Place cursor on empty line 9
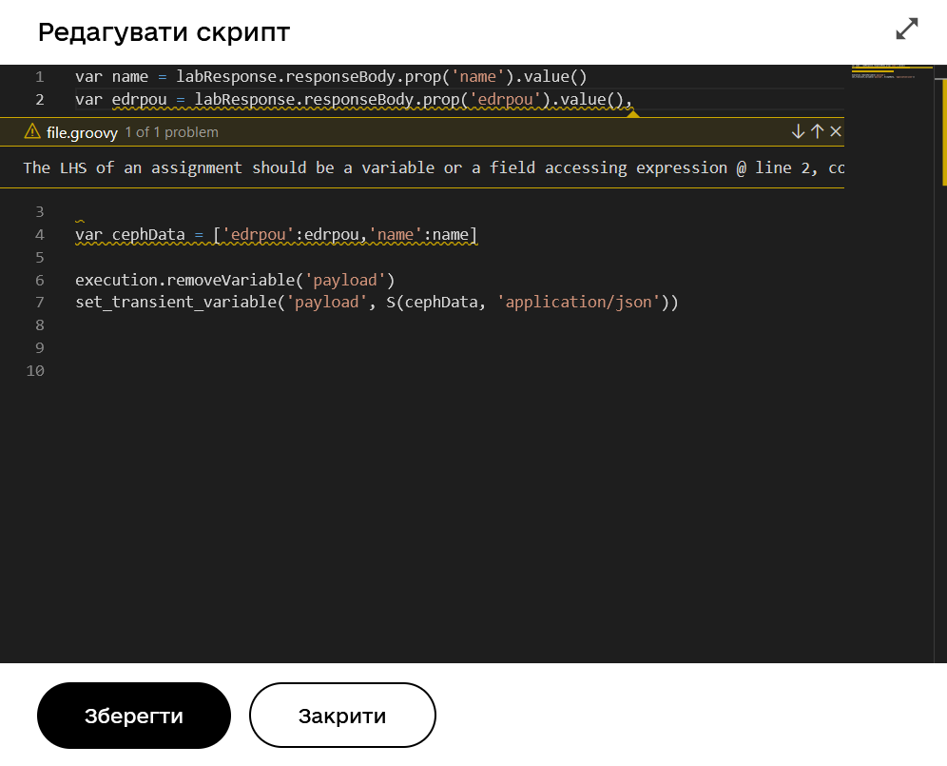947x766 pixels. (x=459, y=347)
